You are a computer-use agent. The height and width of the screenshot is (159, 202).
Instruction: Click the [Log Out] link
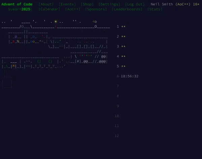[x=135, y=4]
